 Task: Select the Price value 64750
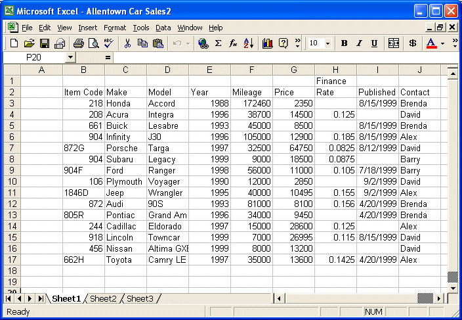[293, 148]
